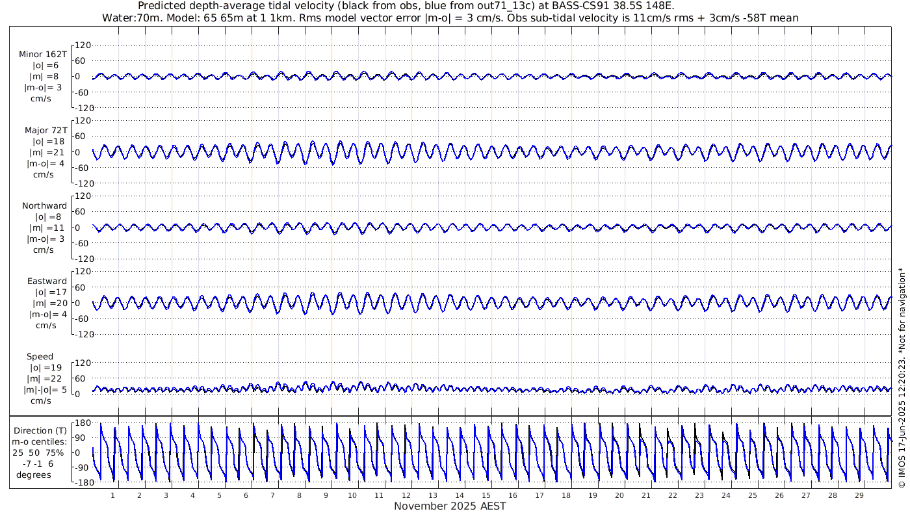Viewport: 910px width, 520px height.
Task: Click the '|m-o|= 4' value in Eastward panel
Action: pos(48,314)
